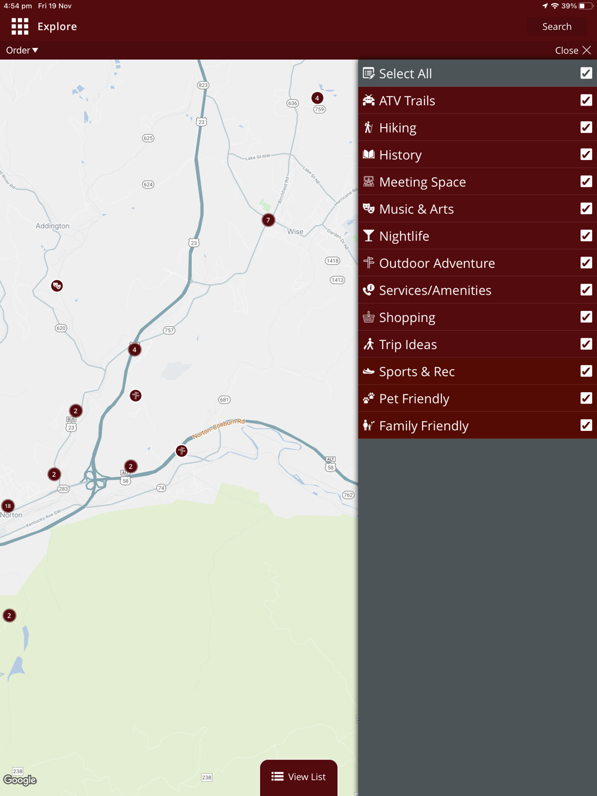597x796 pixels.
Task: Uncheck the Trip Ideas checkbox
Action: tap(586, 344)
